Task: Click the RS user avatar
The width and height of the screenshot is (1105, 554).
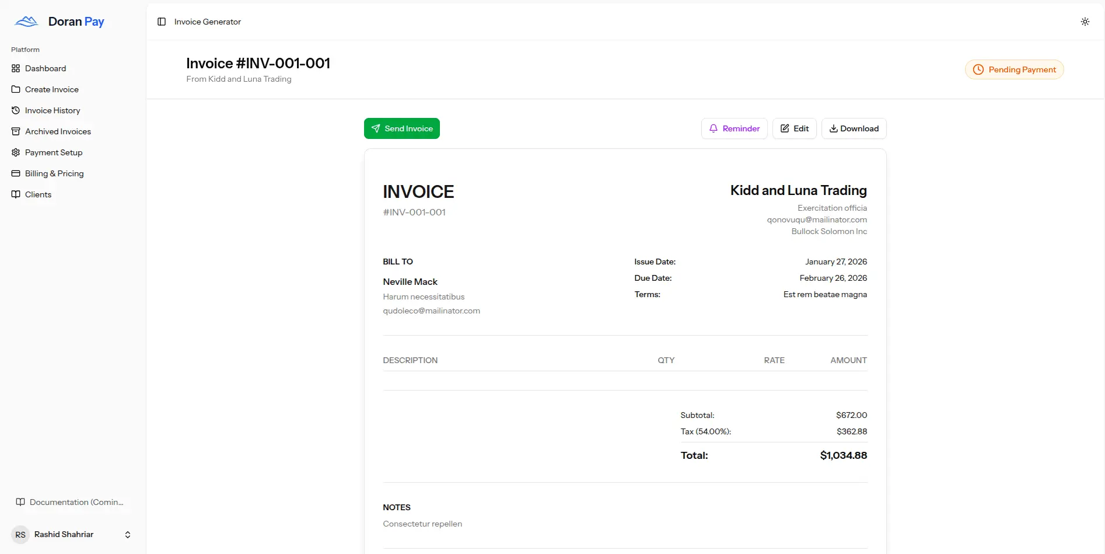Action: [20, 535]
